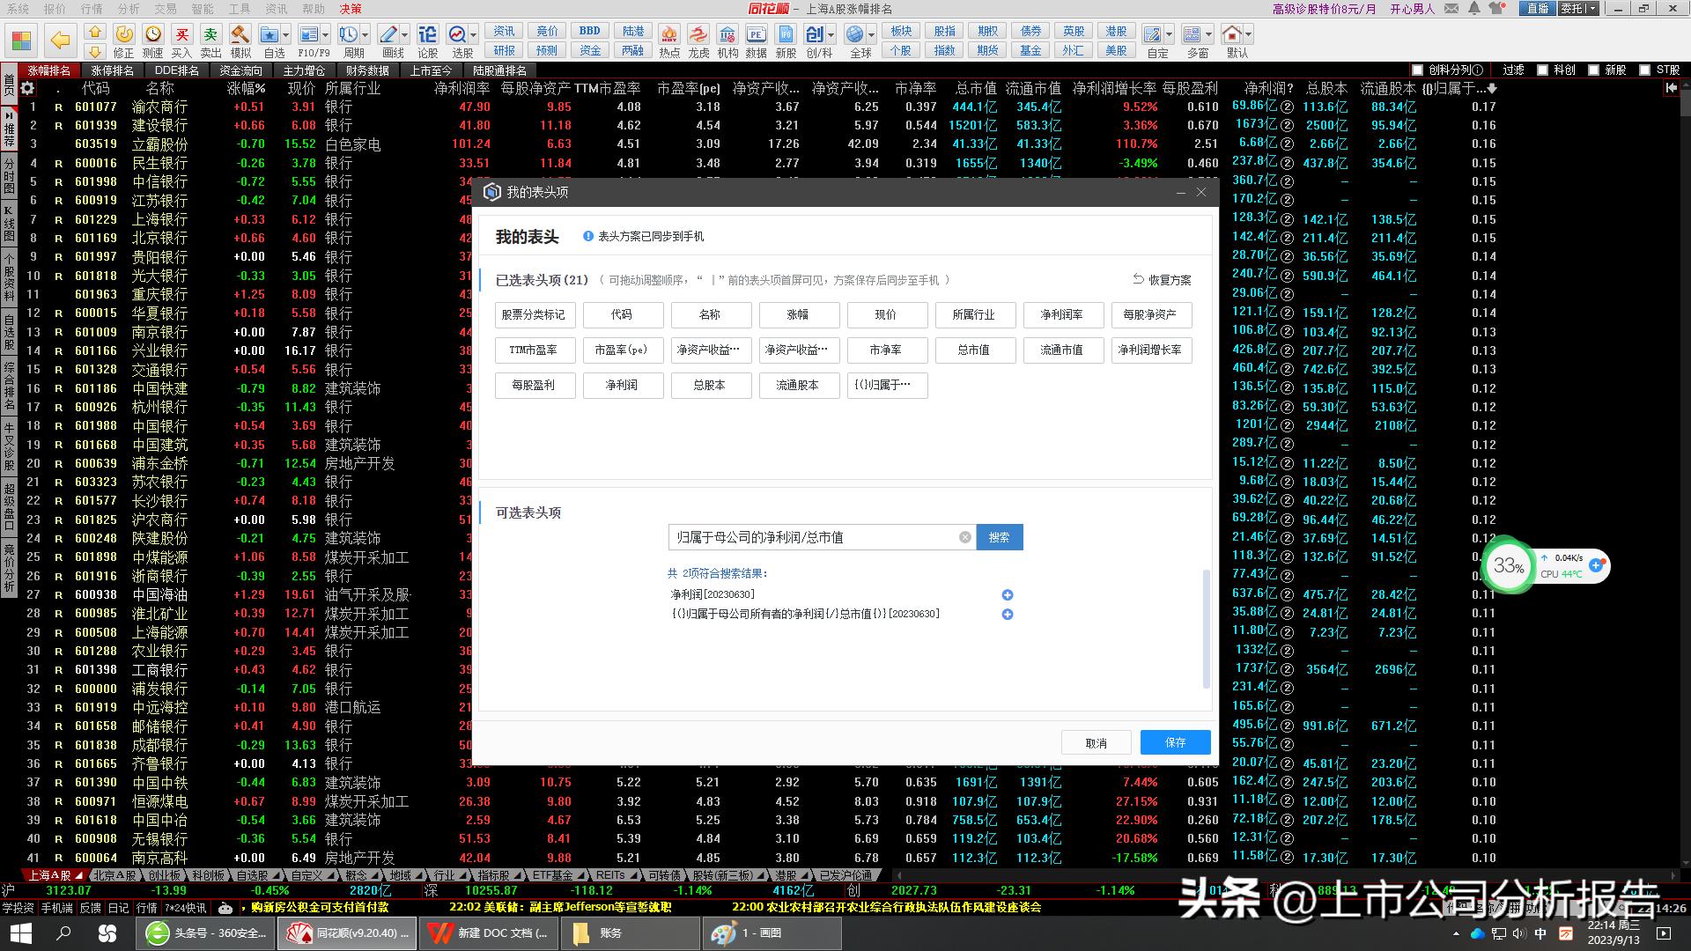Save the header scheme with 保存 button
This screenshot has width=1691, height=951.
(1175, 742)
